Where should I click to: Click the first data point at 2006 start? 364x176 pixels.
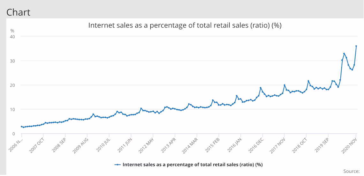click(x=22, y=127)
